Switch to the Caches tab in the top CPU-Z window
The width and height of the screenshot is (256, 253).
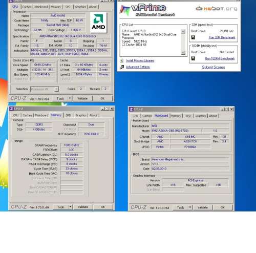coord(27,7)
